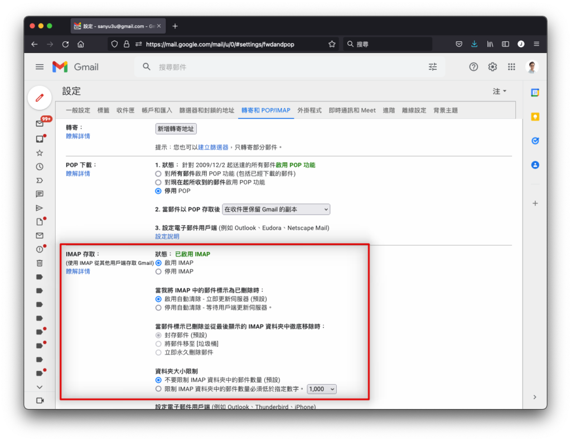The height and width of the screenshot is (441, 571).
Task: Select 限制 IMAP 資料夾中的郵件數量 radio
Action: click(158, 389)
